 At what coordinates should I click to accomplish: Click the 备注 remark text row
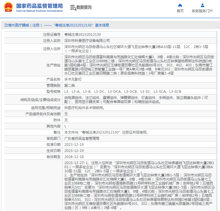[x=139, y=132]
